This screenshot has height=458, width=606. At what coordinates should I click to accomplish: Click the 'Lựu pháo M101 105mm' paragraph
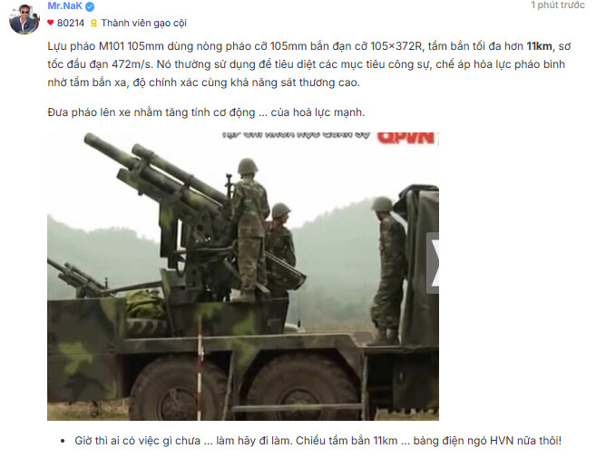309,64
